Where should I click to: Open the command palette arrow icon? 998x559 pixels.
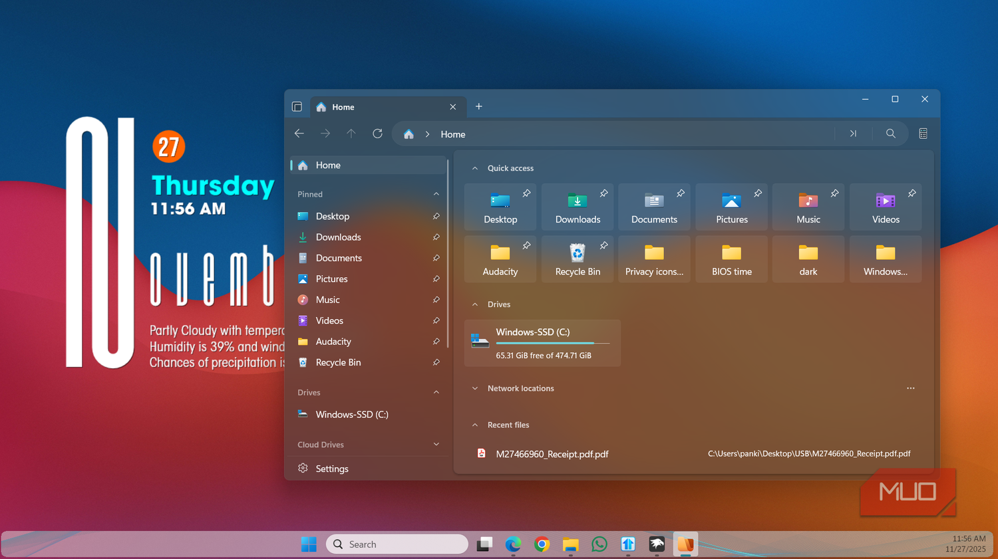click(853, 134)
